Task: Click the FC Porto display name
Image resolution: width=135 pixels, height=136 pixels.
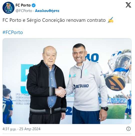Action: pyautogui.click(x=23, y=5)
